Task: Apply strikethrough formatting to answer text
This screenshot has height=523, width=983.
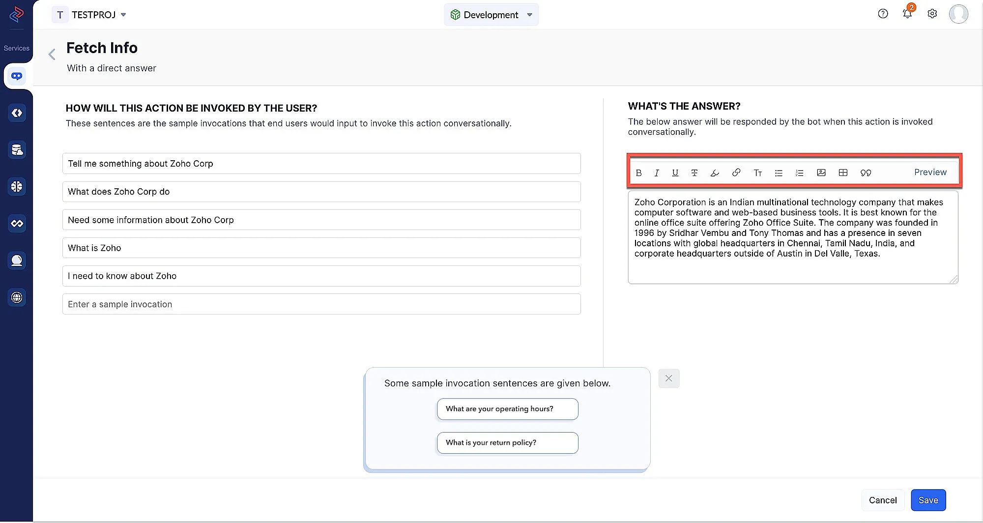Action: pos(694,173)
